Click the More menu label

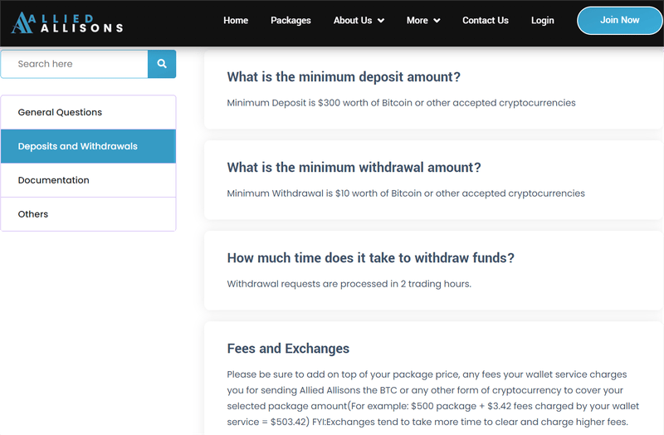[x=417, y=20]
